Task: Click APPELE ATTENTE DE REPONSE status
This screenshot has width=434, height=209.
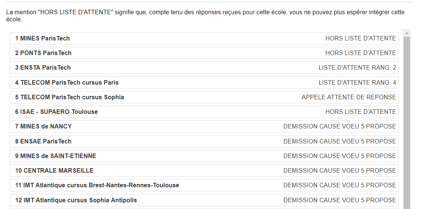Action: (349, 97)
